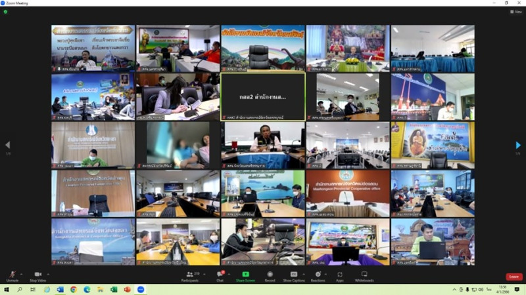The height and width of the screenshot is (295, 526).
Task: Click the red Leave button
Action: point(514,277)
